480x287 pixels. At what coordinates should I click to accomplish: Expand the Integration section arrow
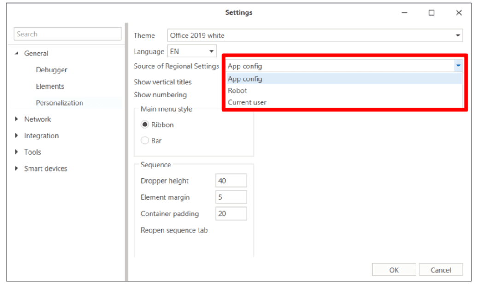coord(17,136)
